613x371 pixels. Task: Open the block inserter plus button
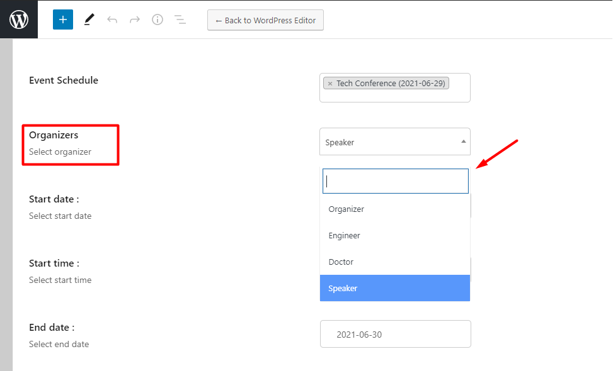click(x=63, y=19)
